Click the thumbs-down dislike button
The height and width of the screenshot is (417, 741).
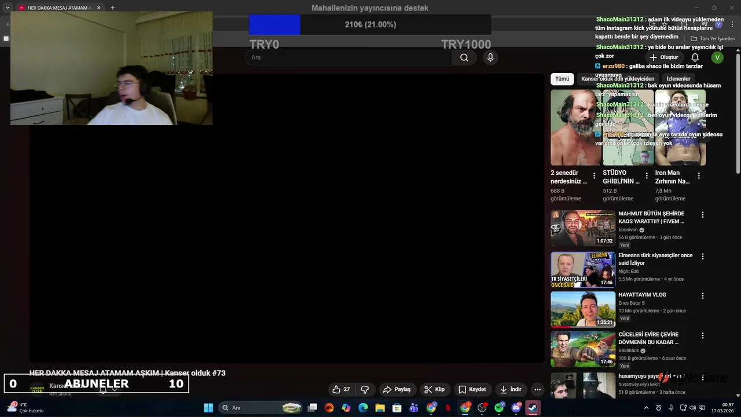[365, 389]
